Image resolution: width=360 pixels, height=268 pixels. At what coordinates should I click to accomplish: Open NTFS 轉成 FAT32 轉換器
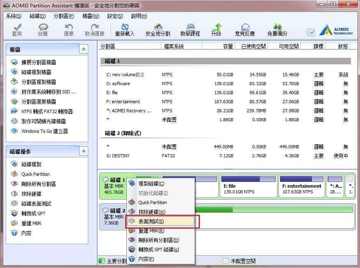pos(42,111)
